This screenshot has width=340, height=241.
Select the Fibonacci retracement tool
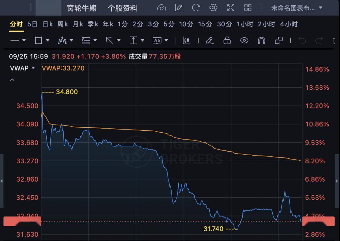coord(86,41)
